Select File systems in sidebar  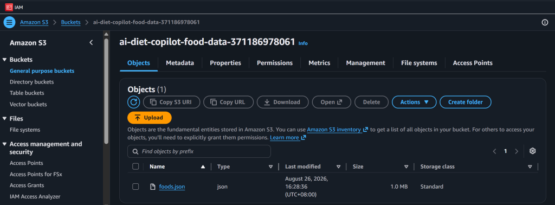coord(25,130)
